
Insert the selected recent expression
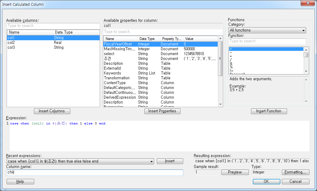(170, 161)
